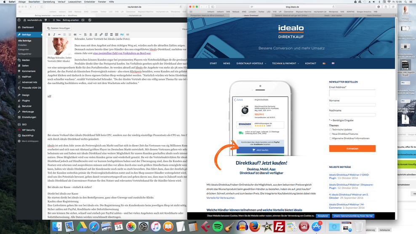The image size is (416, 234).
Task: Open the Neu dropdown in admin bar
Action: pyautogui.click(x=56, y=20)
